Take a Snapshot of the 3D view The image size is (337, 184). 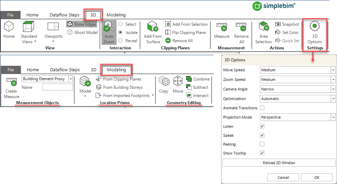point(287,24)
